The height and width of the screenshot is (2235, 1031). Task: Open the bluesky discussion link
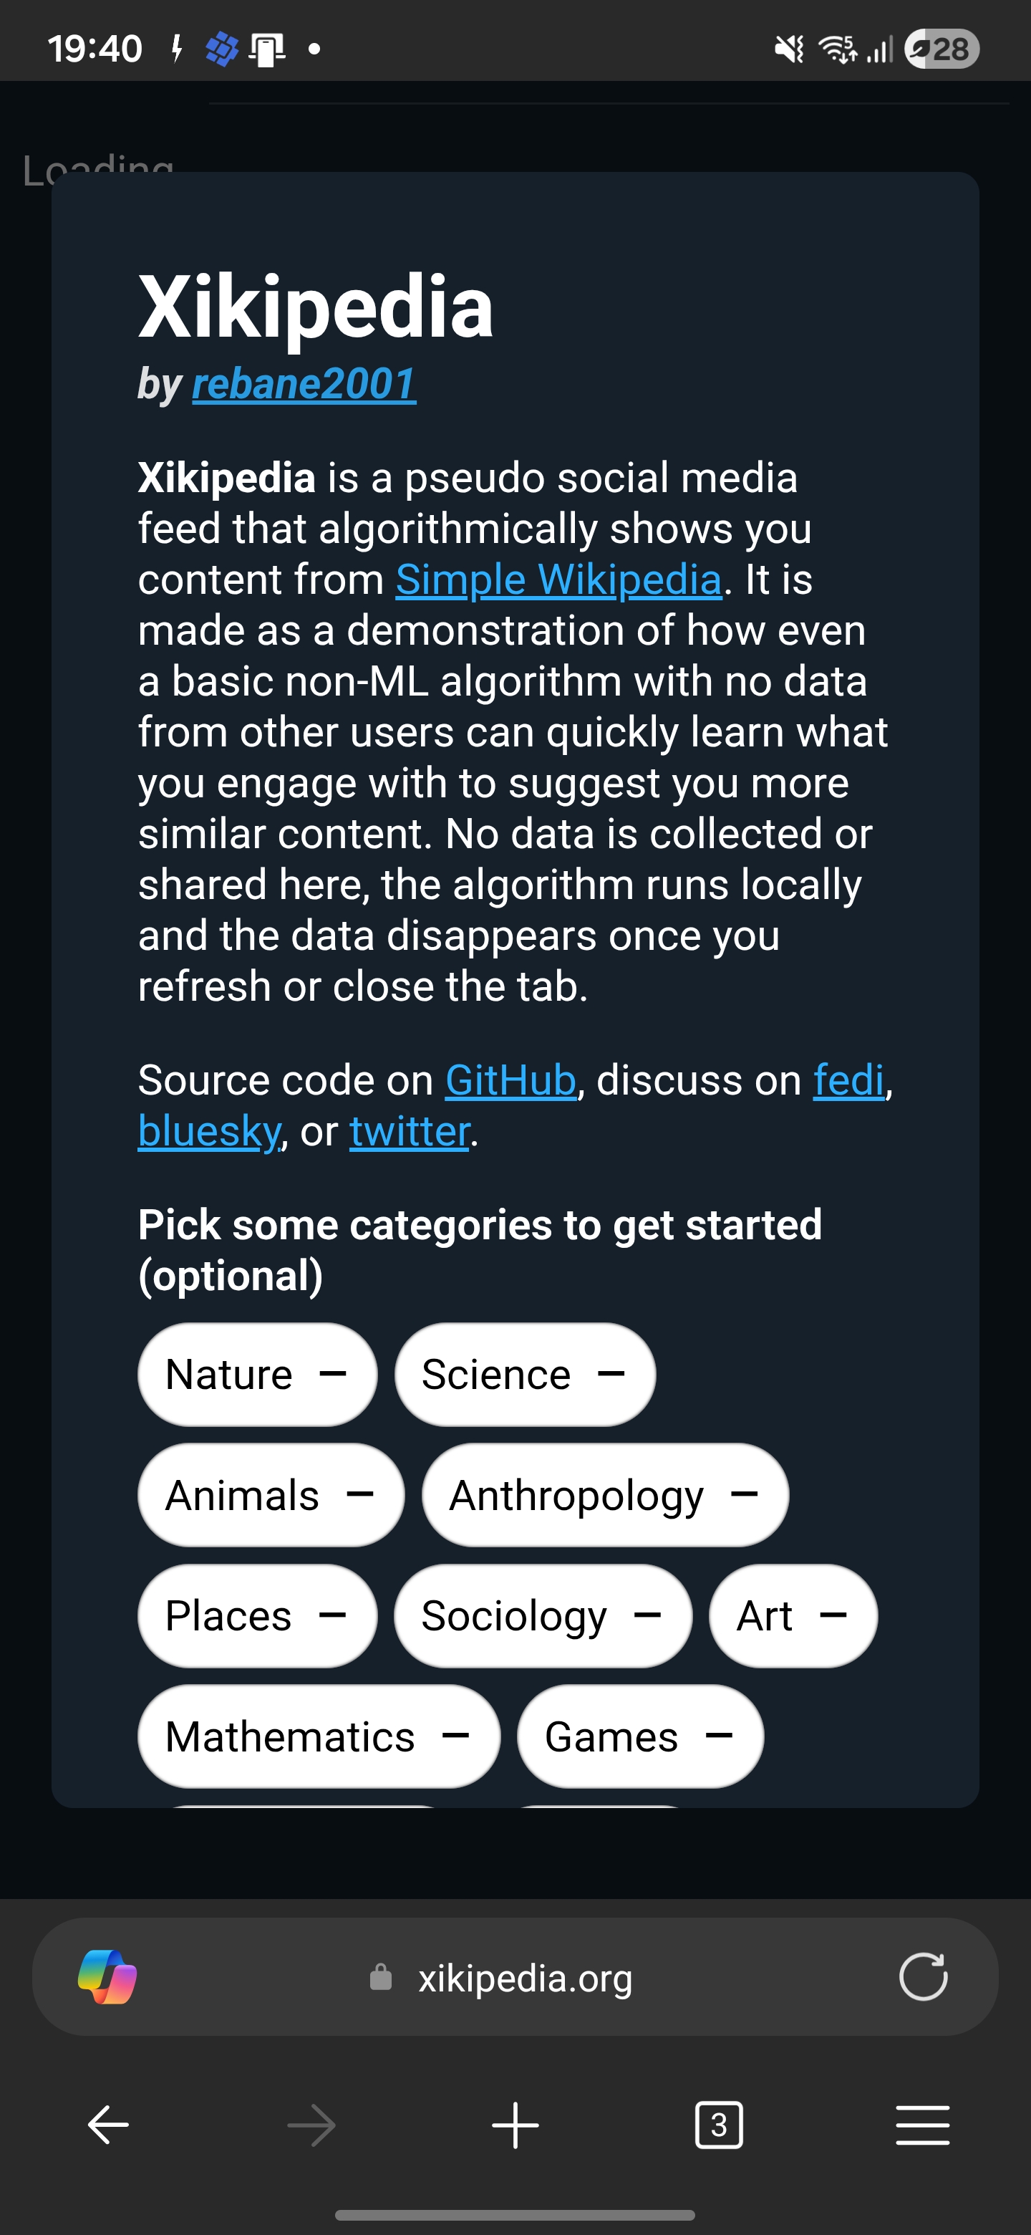click(x=209, y=1131)
